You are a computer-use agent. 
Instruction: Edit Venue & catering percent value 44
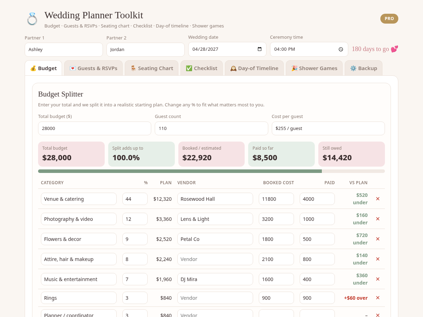point(135,199)
